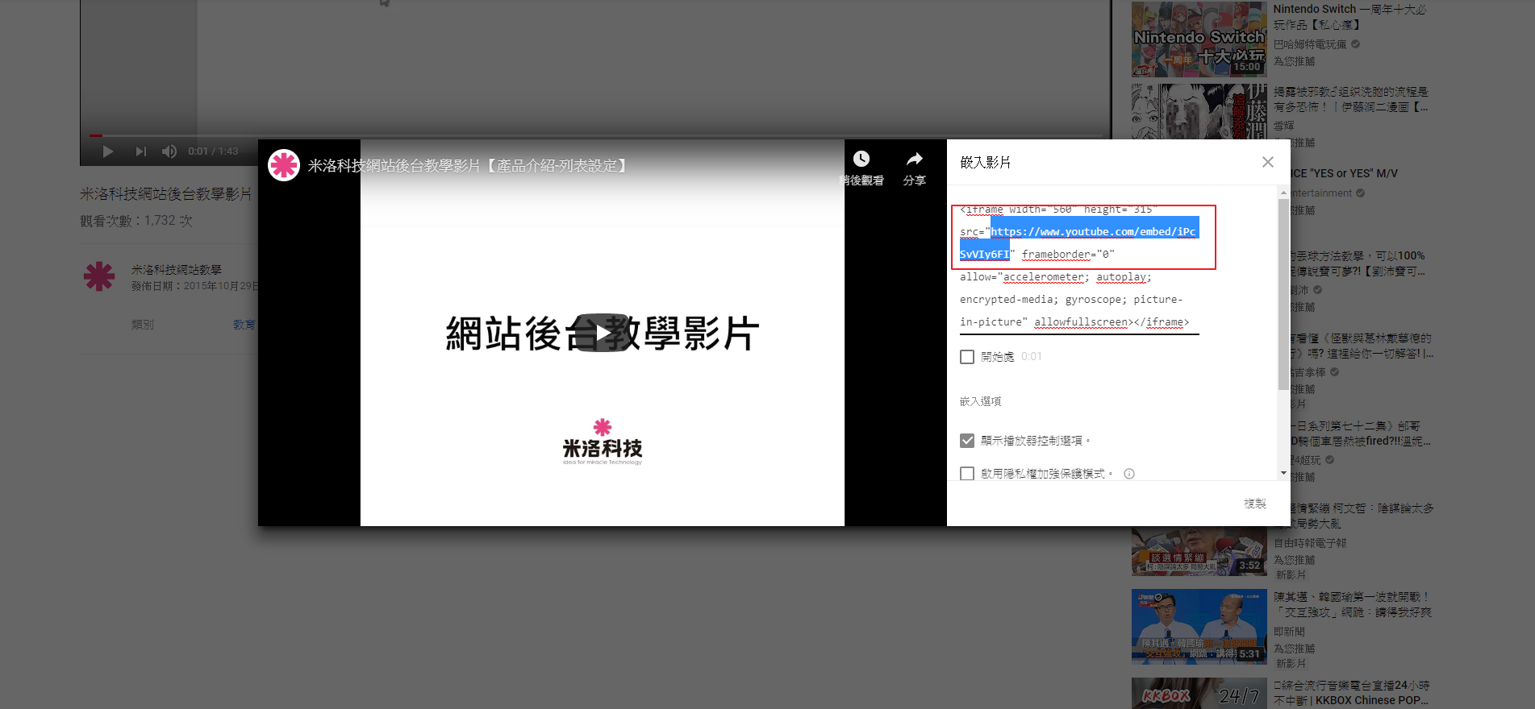Viewport: 1535px width, 709px height.
Task: Enable 啟用隱私權加強保護模式 checkbox
Action: point(967,474)
